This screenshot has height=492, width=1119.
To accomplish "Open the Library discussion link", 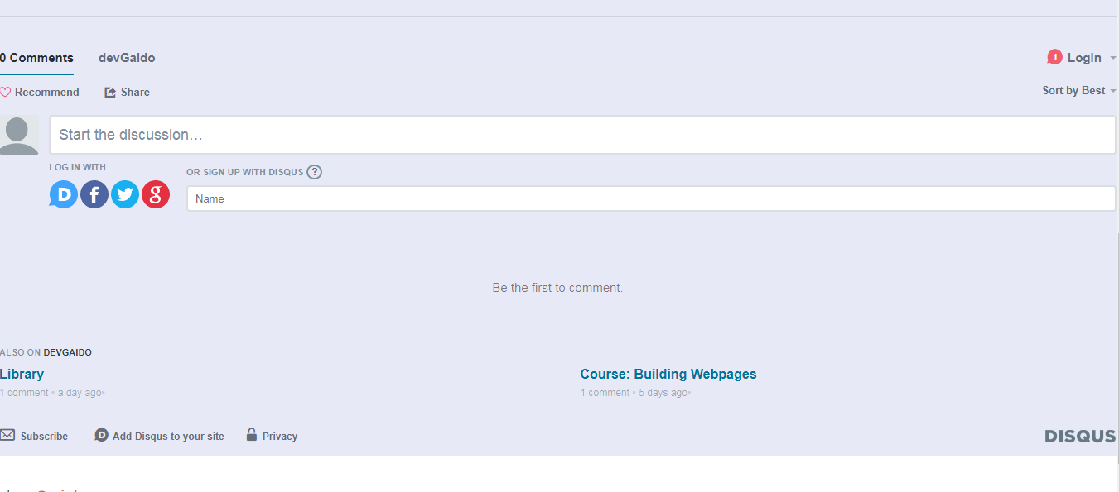I will (x=22, y=374).
